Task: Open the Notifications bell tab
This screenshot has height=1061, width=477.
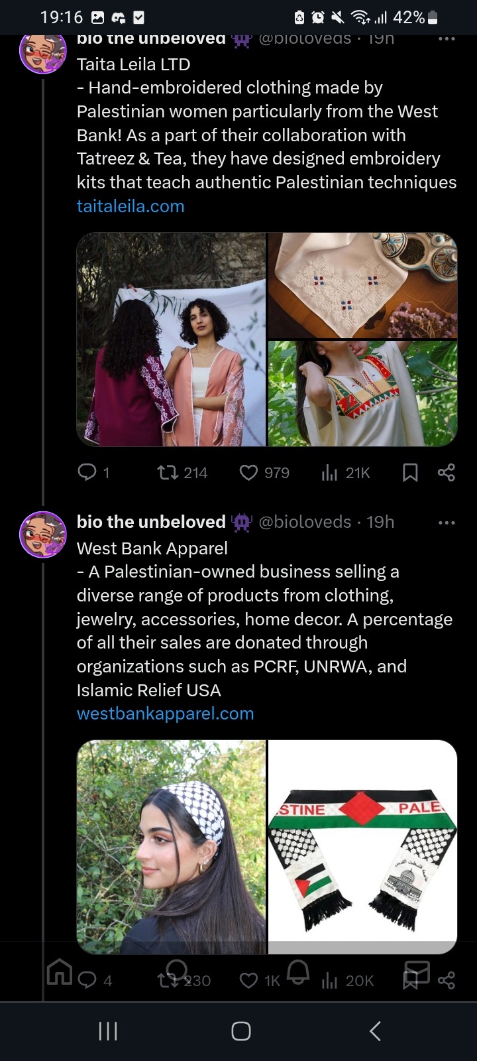Action: 298,971
